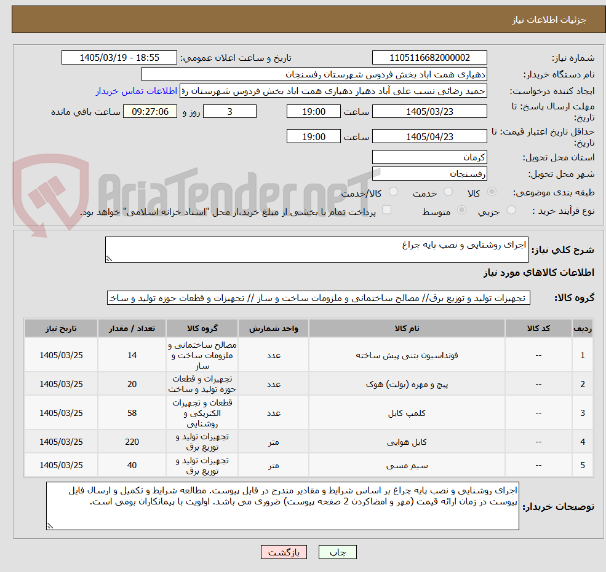
Task: Click the delivery province field کرمان
Action: (x=429, y=157)
